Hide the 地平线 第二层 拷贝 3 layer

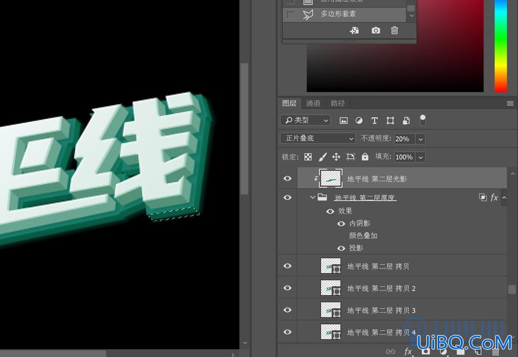coord(288,310)
